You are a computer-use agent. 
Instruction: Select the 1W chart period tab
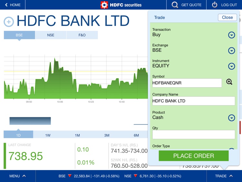48,135
